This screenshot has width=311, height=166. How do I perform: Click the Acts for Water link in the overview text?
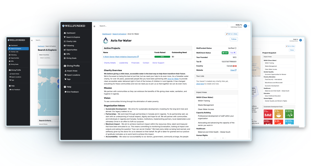coord(173,79)
